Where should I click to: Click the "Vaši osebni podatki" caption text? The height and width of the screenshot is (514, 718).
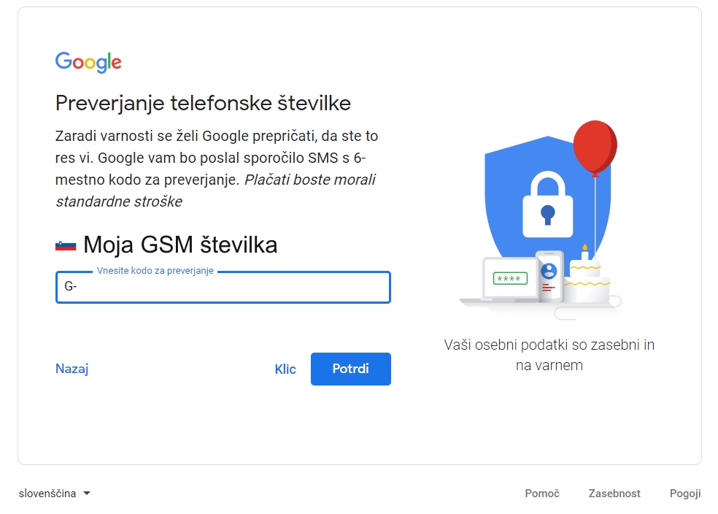pos(549,354)
